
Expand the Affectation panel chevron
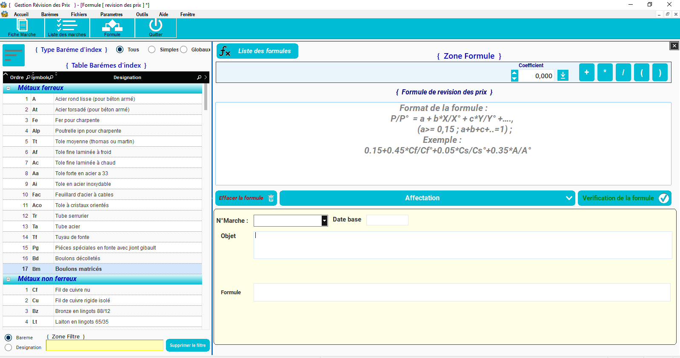[x=569, y=198]
